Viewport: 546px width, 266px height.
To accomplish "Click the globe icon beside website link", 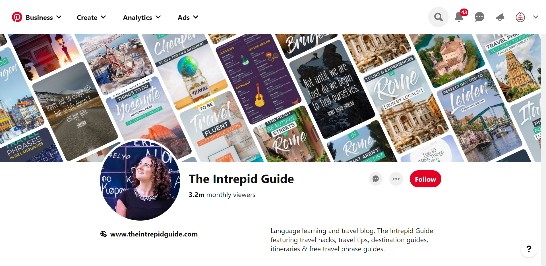I will pyautogui.click(x=104, y=234).
